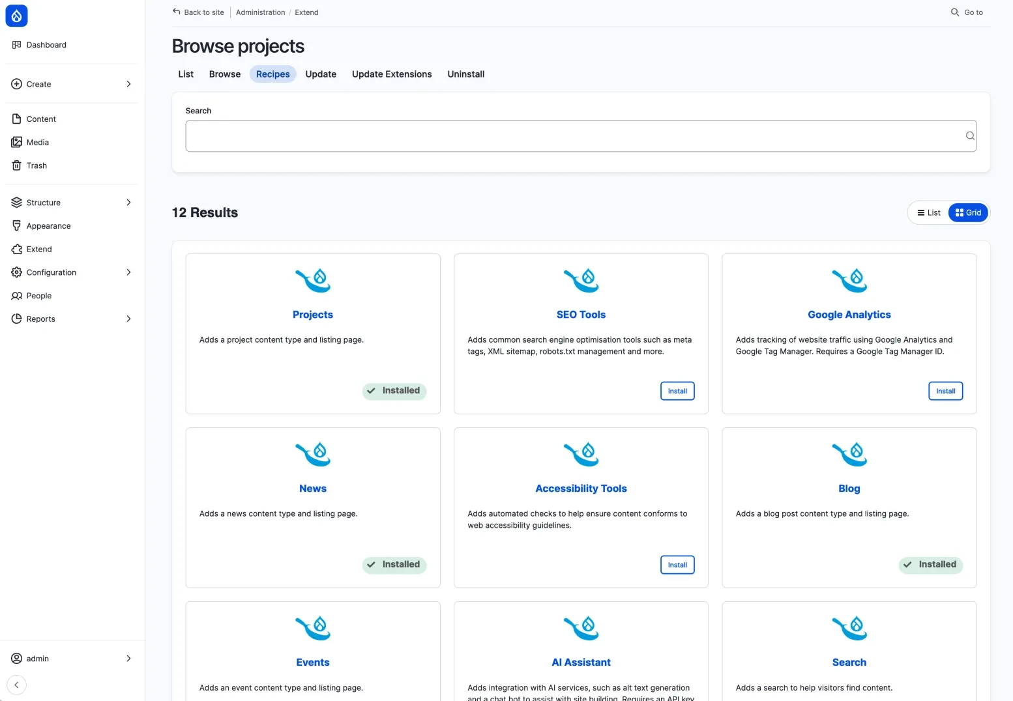Click the Search recipe logo
Viewport: 1013px width, 701px height.
[x=849, y=629]
